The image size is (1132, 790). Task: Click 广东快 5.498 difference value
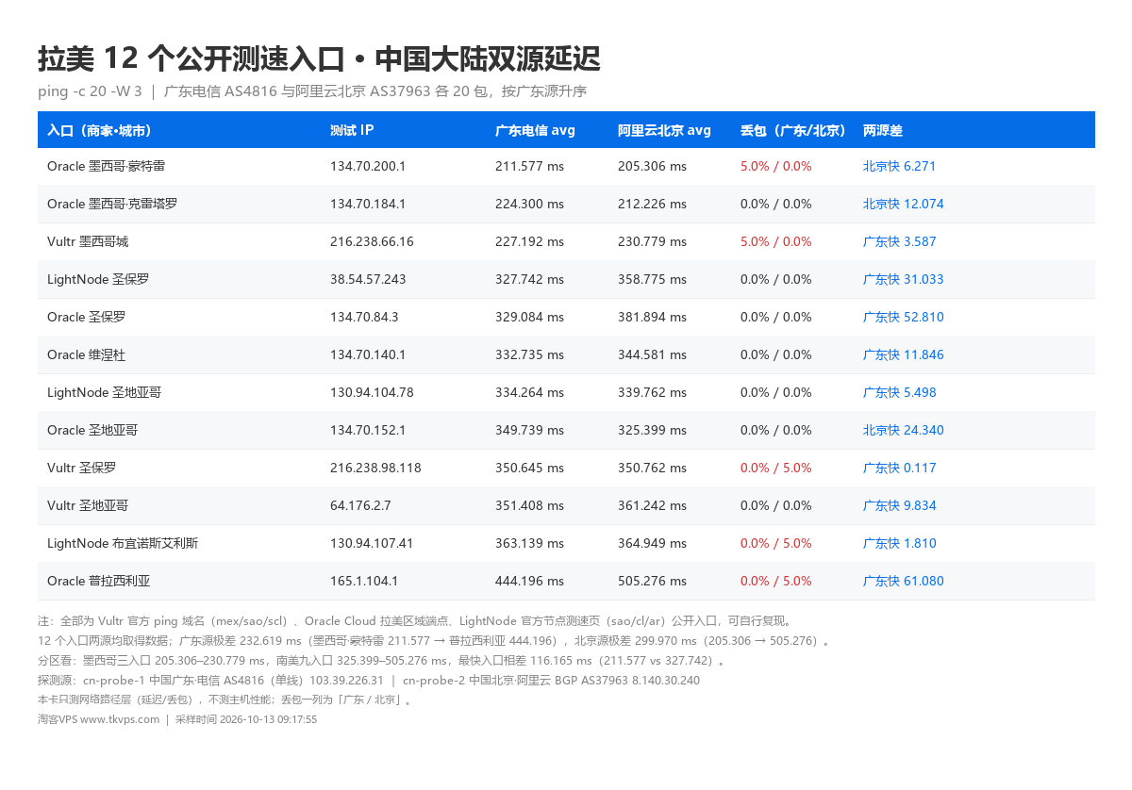(x=899, y=392)
